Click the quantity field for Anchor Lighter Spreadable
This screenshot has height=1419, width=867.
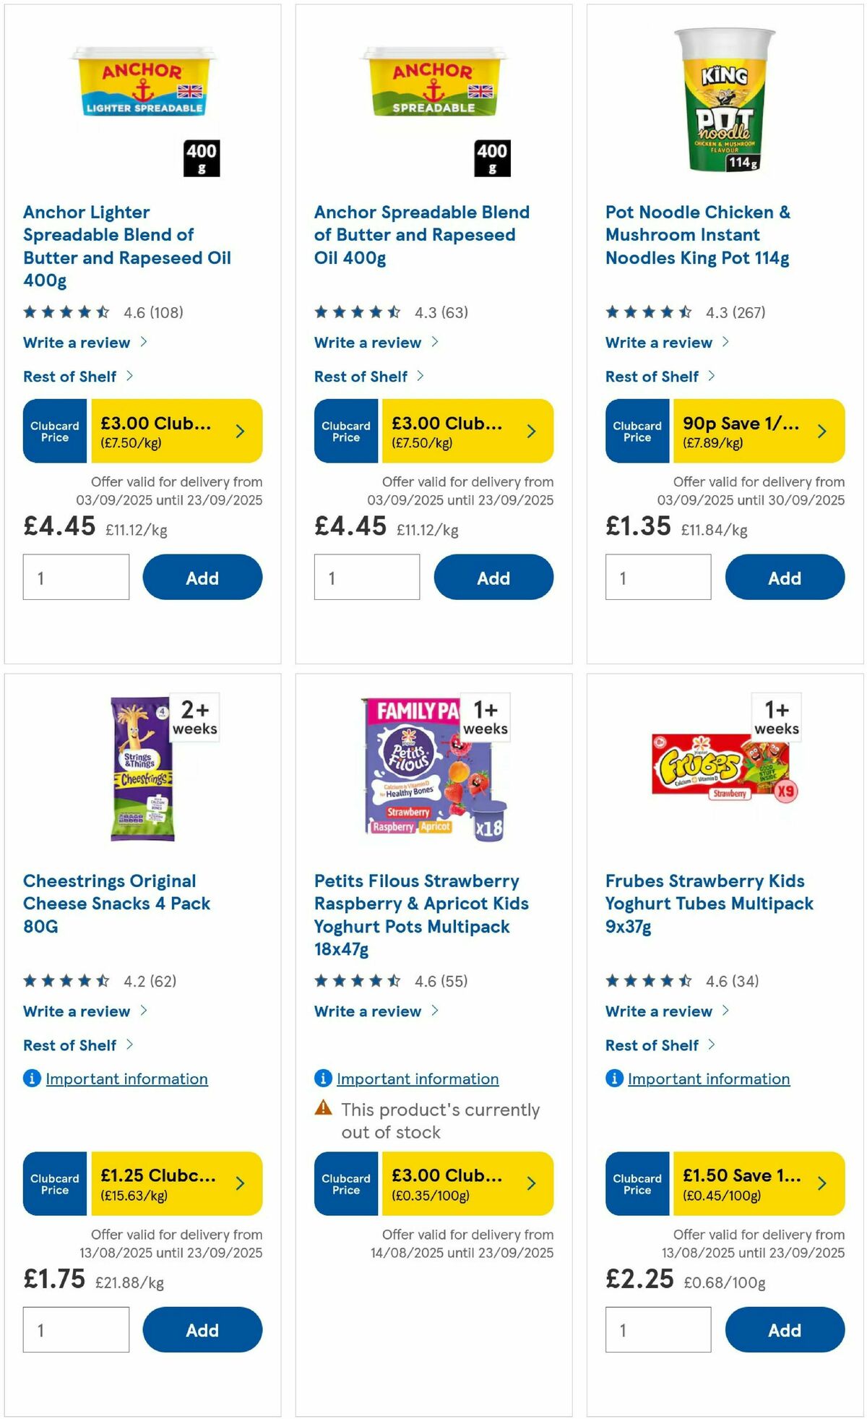pyautogui.click(x=75, y=576)
